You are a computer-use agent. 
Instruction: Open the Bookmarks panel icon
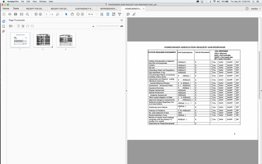4,26
